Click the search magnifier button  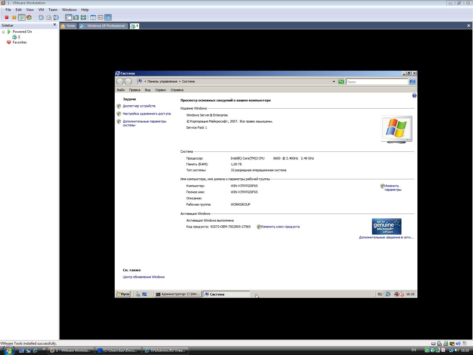pyautogui.click(x=412, y=82)
